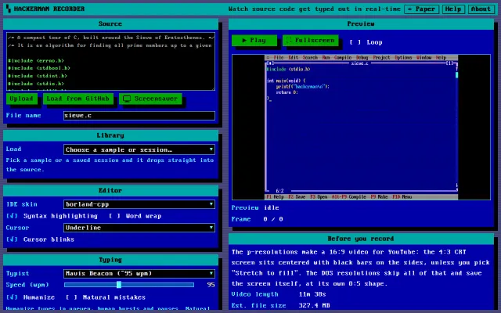Click the 'Library' panel header
The height and width of the screenshot is (313, 501).
tap(110, 135)
